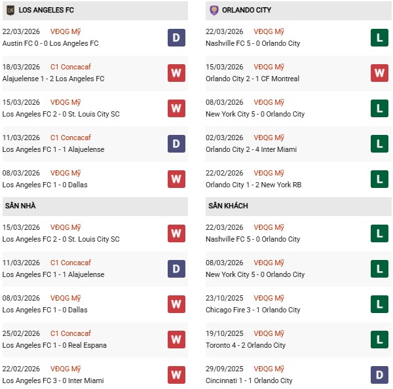Click VĐQG Mỹ label on the 29/09/2025 match
Image resolution: width=393 pixels, height=389 pixels.
pos(270,369)
